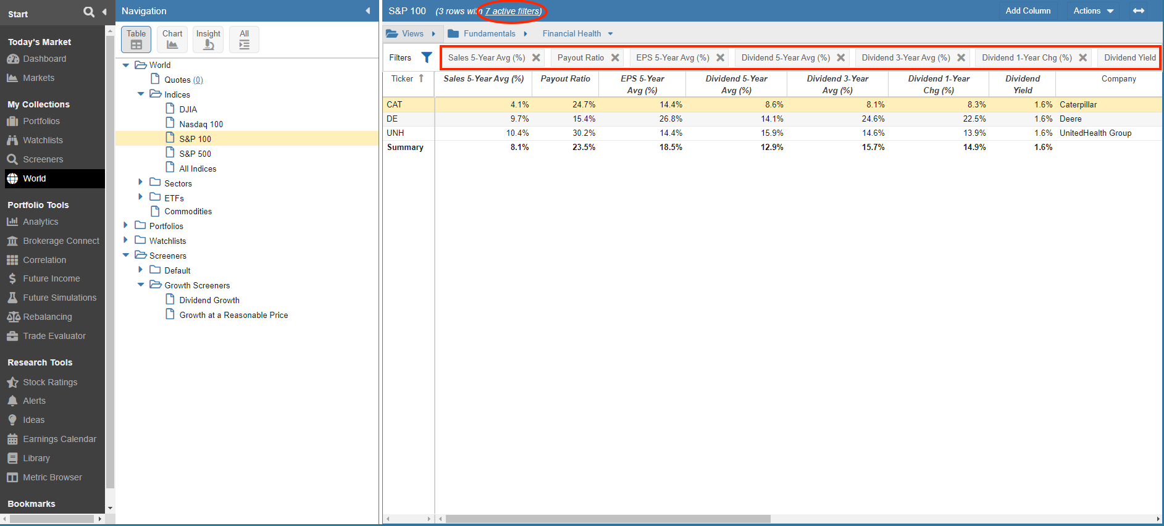Viewport: 1164px width, 526px height.
Task: Click table horizontal scrollbar thumb
Action: 608,519
